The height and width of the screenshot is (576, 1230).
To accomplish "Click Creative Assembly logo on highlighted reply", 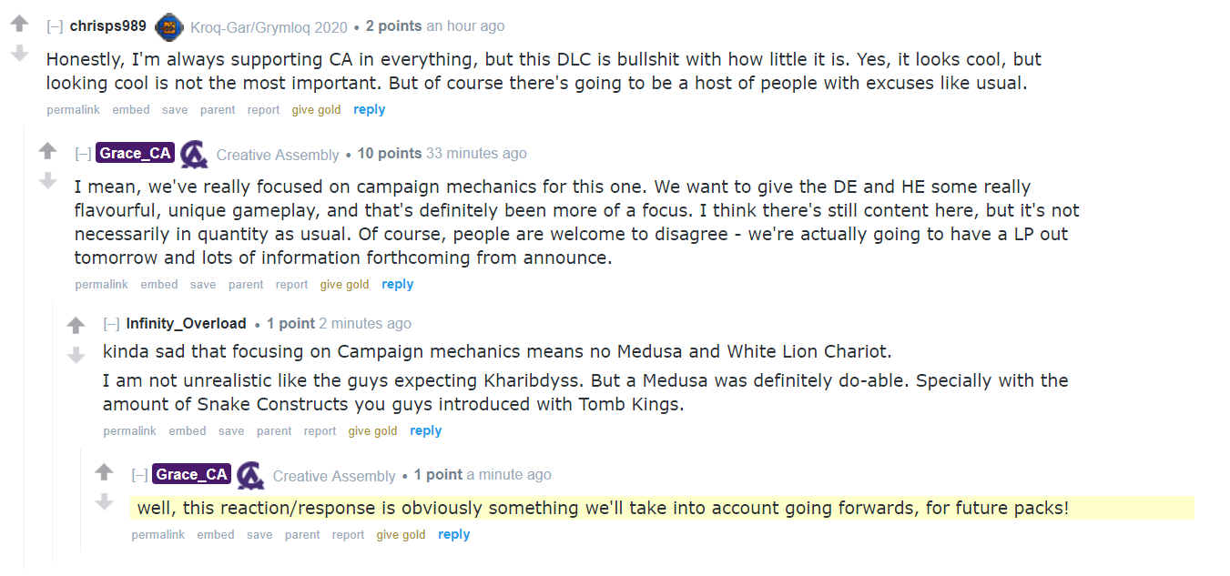I will tap(250, 475).
